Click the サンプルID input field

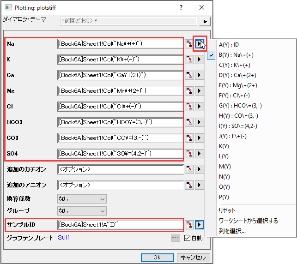[121, 225]
